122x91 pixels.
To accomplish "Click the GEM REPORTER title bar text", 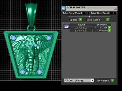I will click(76, 7).
